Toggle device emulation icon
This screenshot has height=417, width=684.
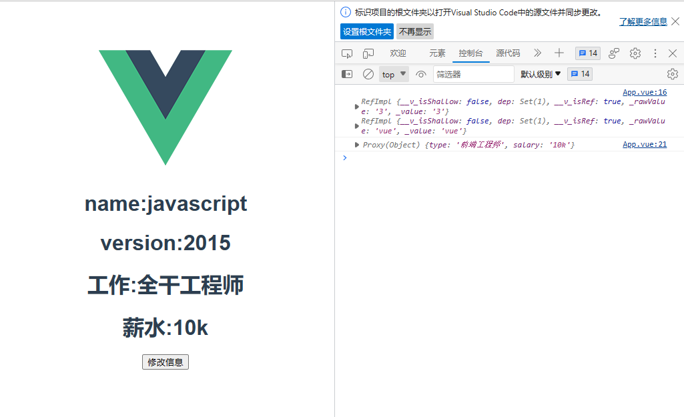pos(368,53)
